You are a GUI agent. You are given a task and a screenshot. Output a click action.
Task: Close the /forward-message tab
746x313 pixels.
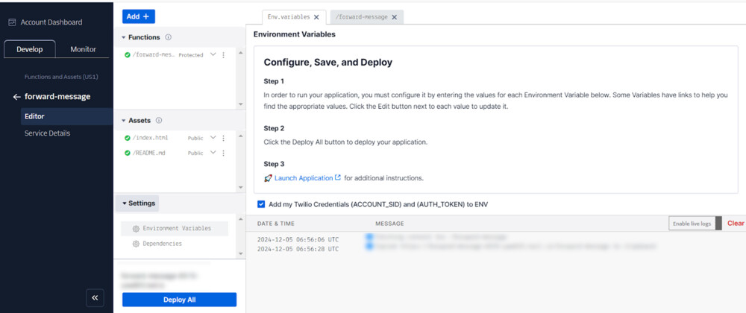point(394,17)
